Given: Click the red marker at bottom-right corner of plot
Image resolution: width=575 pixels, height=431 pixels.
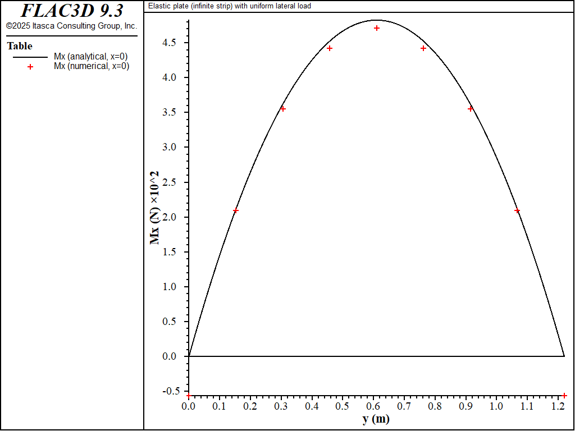Looking at the screenshot, I should (x=564, y=396).
